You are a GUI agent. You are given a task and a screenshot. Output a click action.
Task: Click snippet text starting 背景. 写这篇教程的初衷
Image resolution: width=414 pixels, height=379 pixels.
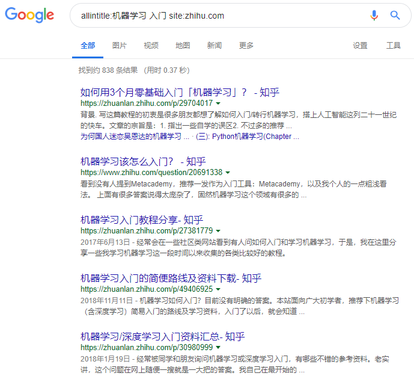(x=238, y=120)
